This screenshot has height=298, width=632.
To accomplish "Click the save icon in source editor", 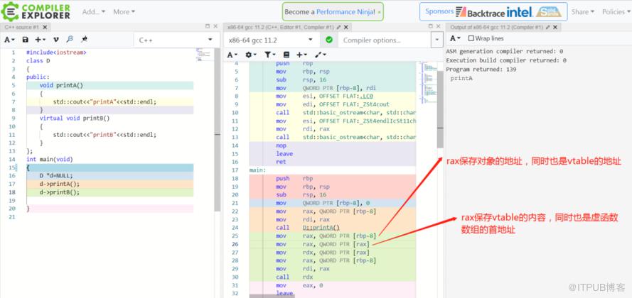I will point(26,40).
